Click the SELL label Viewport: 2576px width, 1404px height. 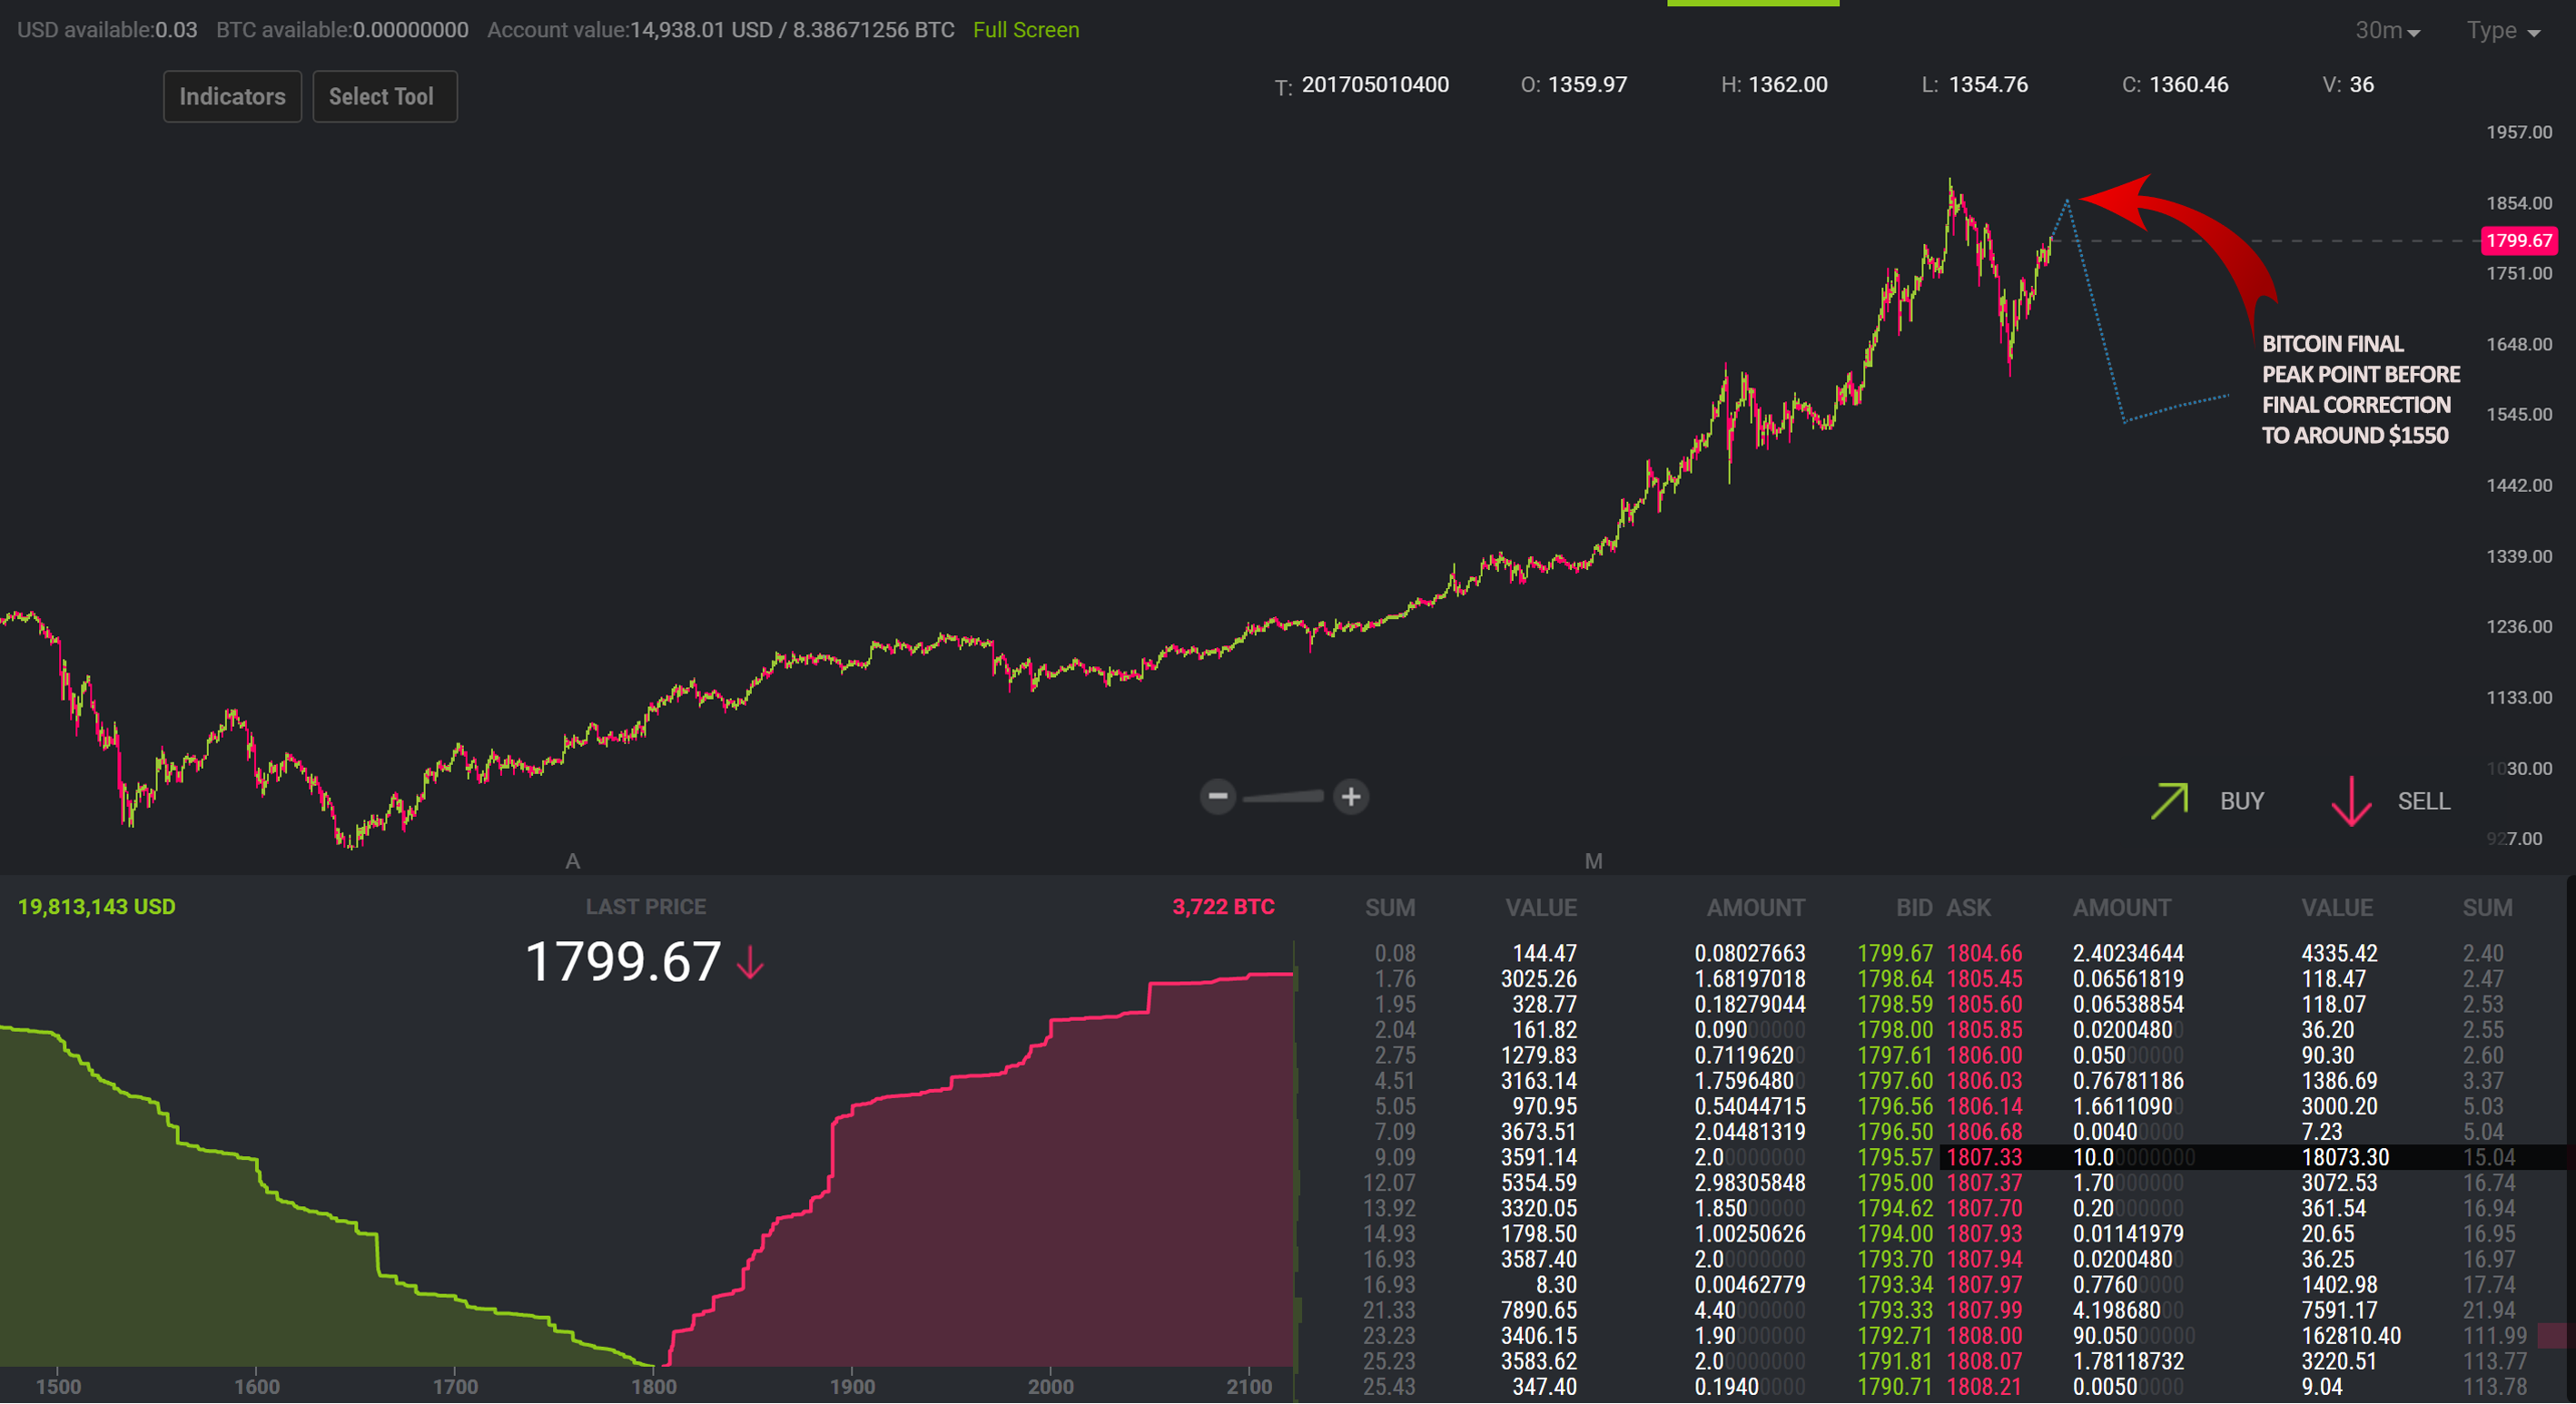[2424, 801]
